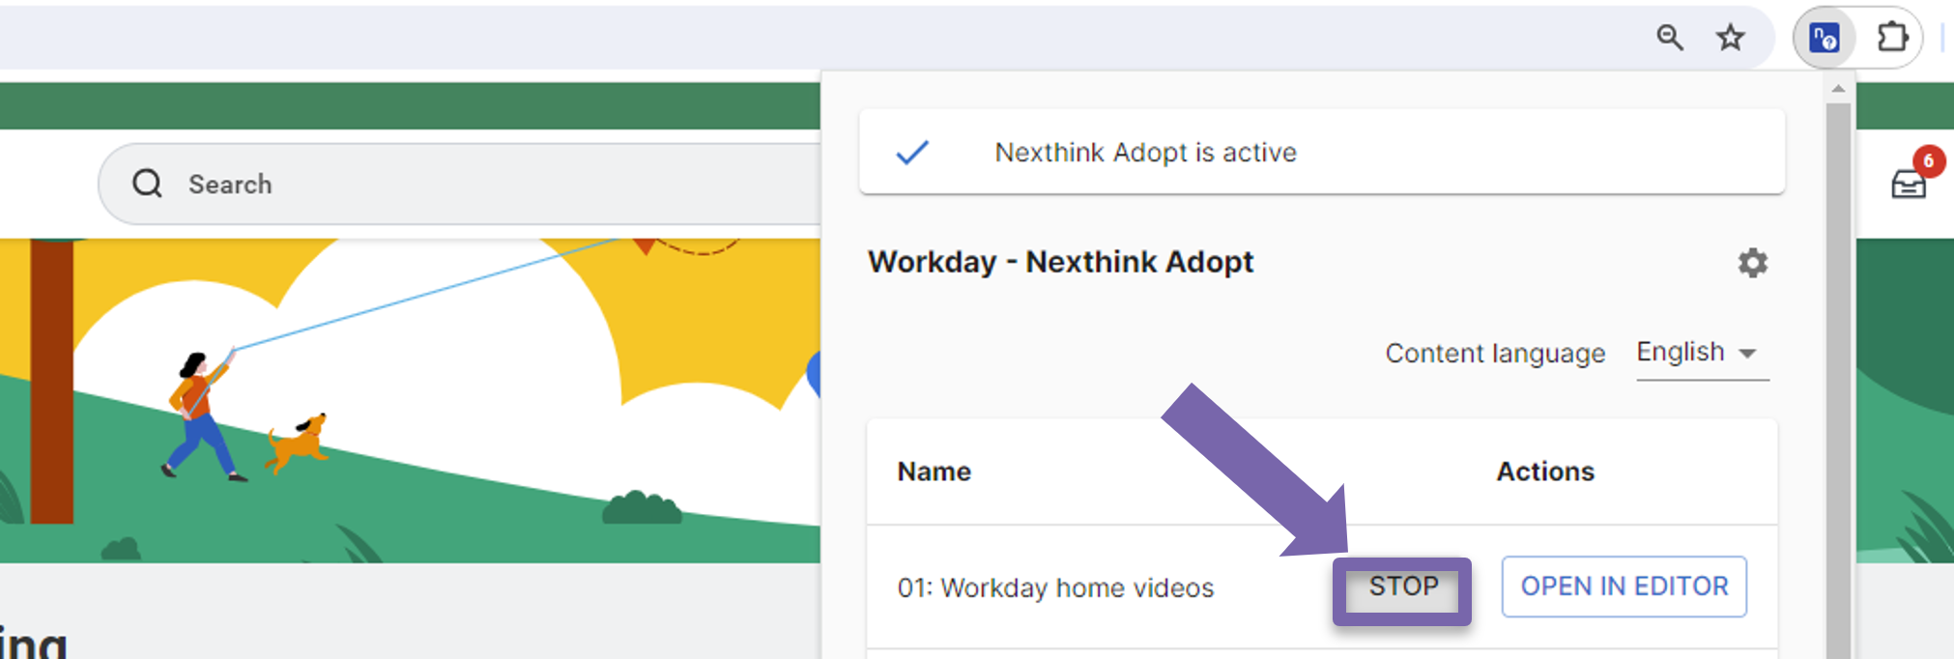Click the popup's vertical scrollbar track
1954x659 pixels.
(1838, 387)
